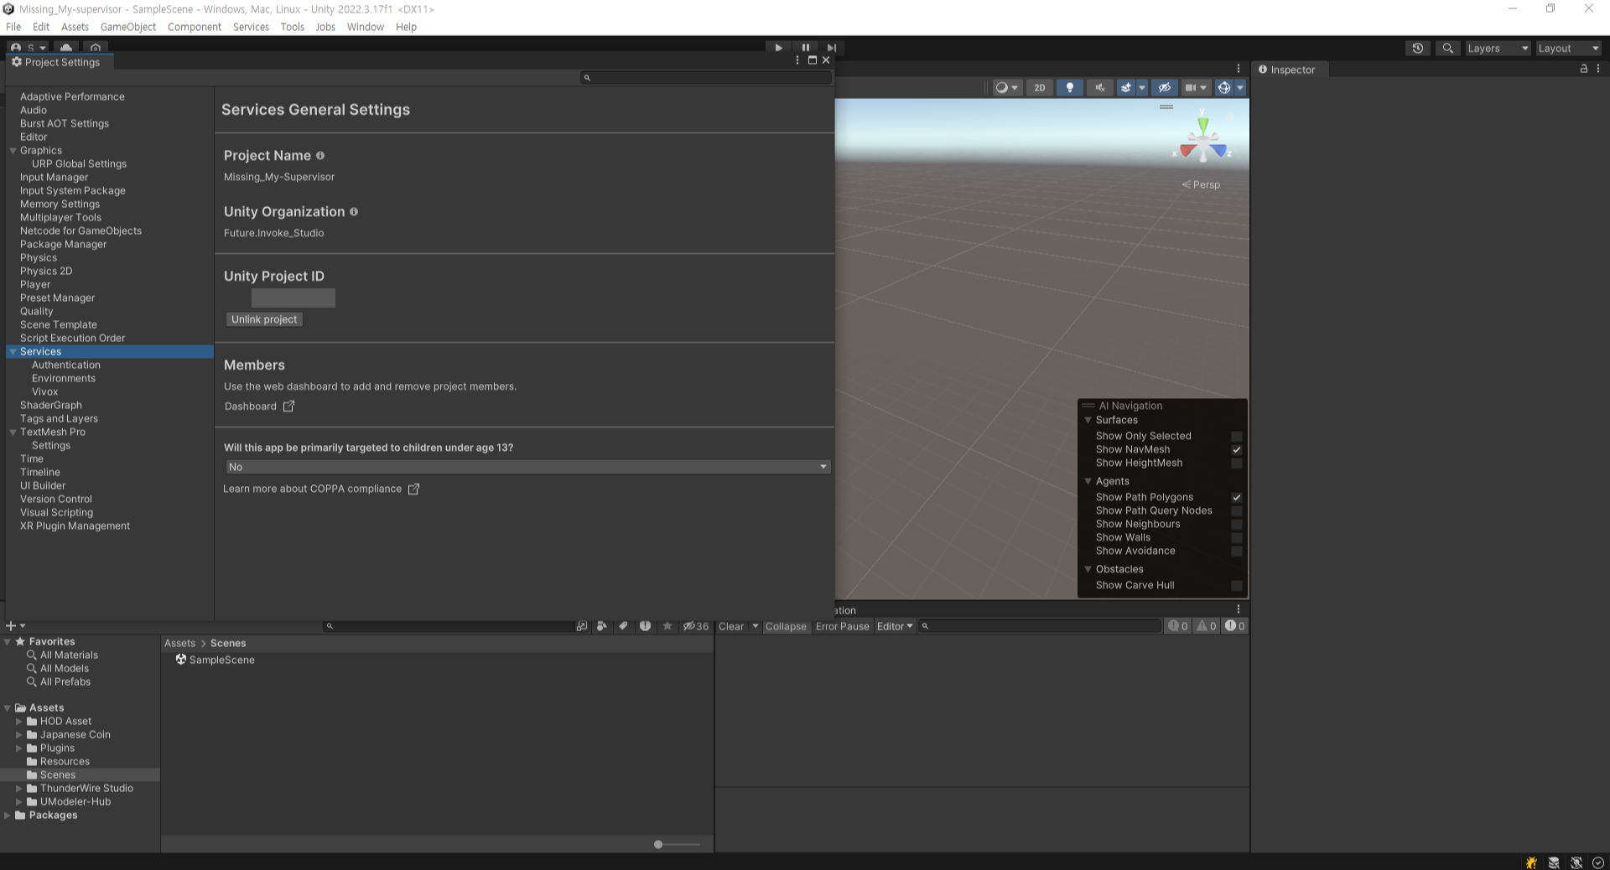Screen dimensions: 1610x870
Task: Open the console Editor dropdown
Action: click(x=894, y=626)
